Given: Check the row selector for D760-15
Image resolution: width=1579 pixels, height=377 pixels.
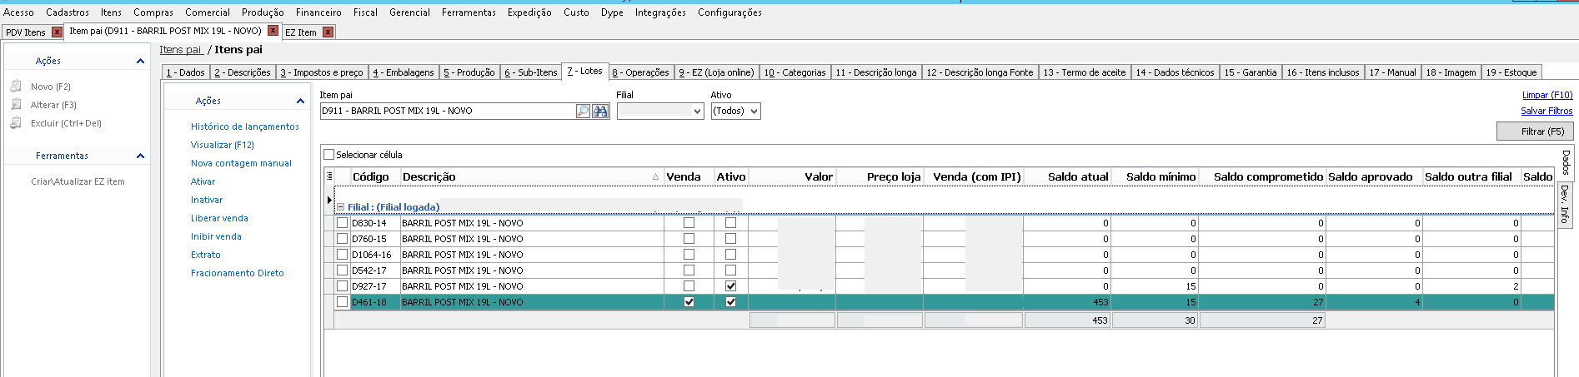Looking at the screenshot, I should coord(342,239).
